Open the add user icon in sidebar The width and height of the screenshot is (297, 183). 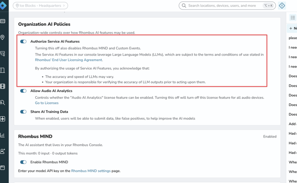[3, 151]
